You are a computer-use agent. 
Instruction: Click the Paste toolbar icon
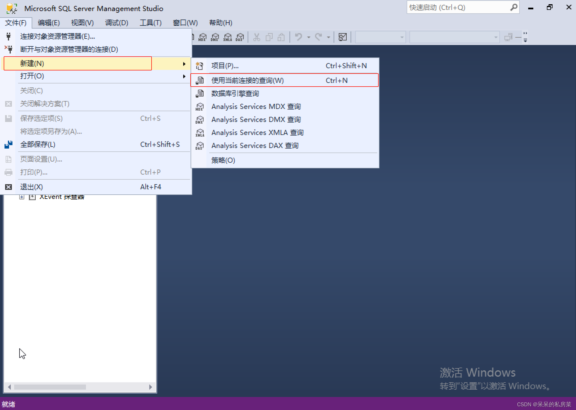point(281,37)
